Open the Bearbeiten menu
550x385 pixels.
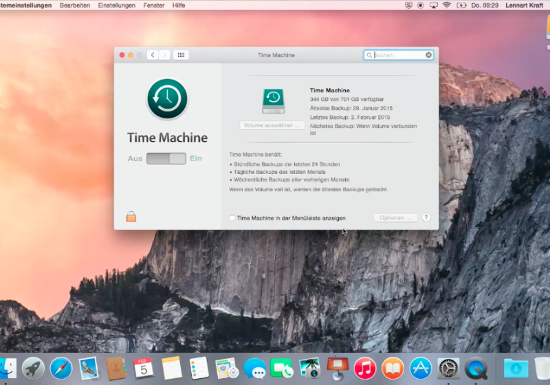pyautogui.click(x=74, y=5)
